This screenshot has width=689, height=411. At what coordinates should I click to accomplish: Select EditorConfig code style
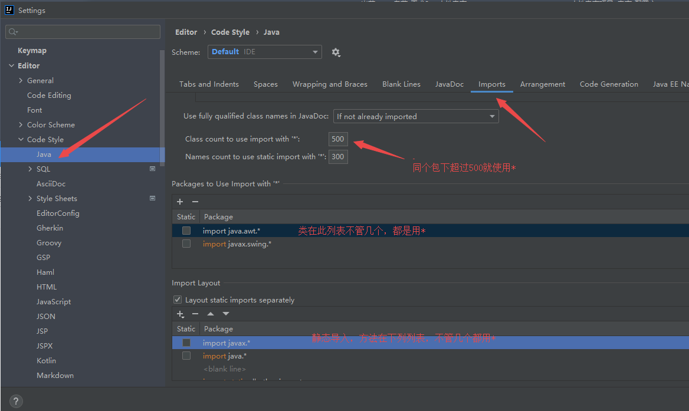[58, 213]
